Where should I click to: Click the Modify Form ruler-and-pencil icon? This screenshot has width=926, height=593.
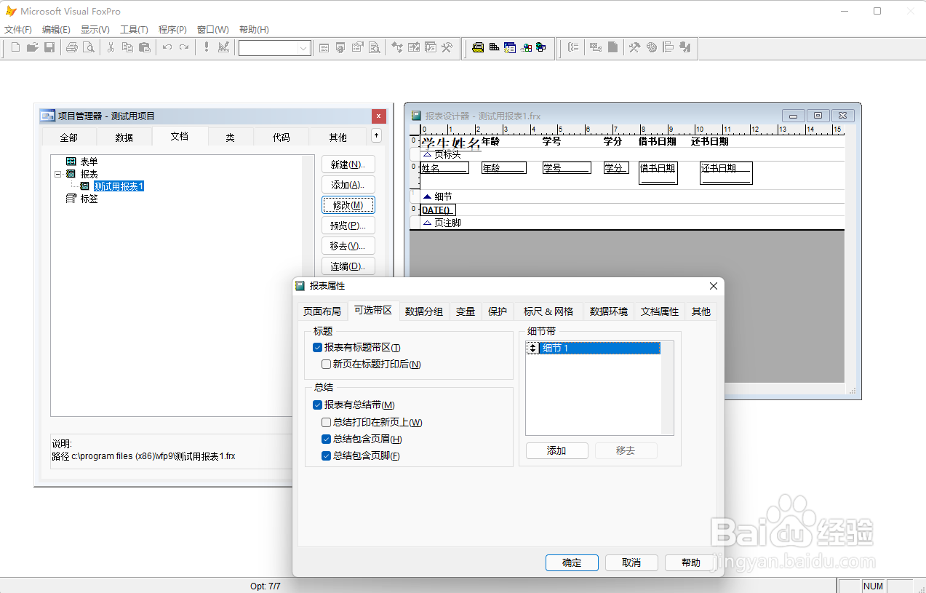pyautogui.click(x=223, y=47)
